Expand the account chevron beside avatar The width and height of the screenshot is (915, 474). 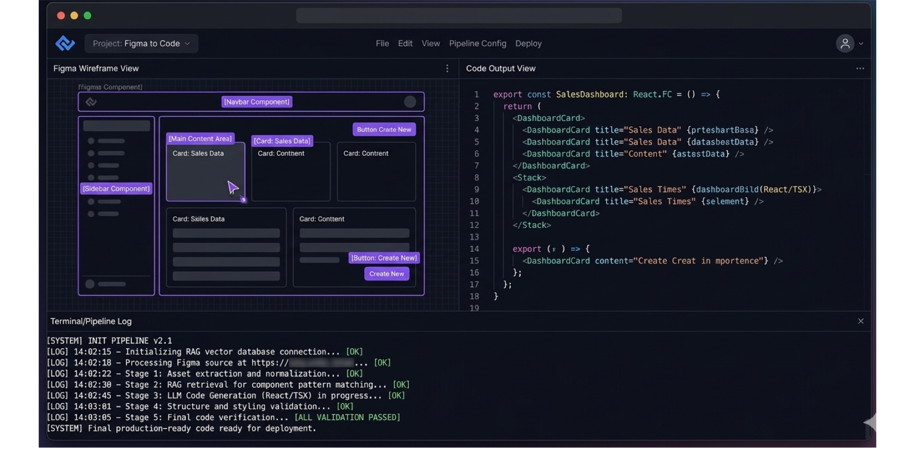click(x=861, y=43)
